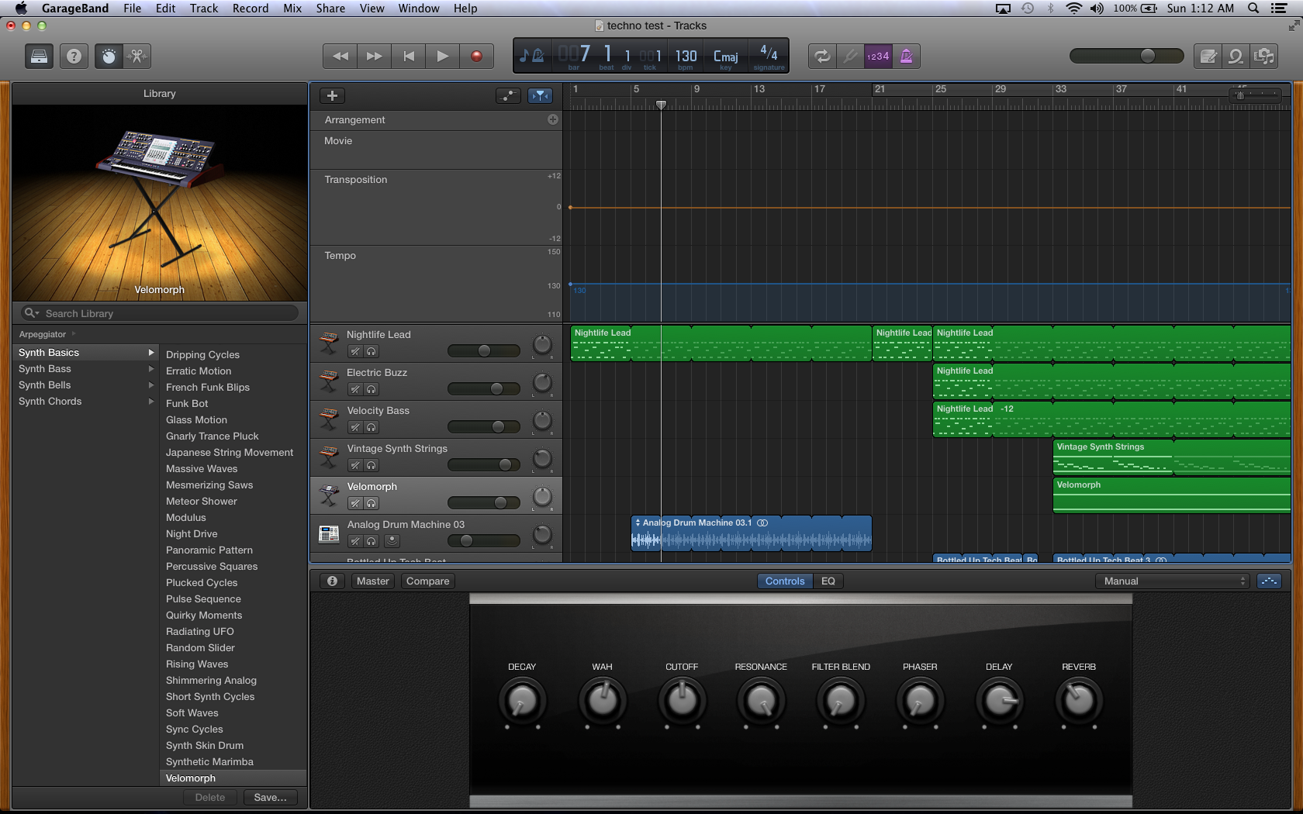
Task: Click the CUTOFF knob
Action: click(x=682, y=700)
